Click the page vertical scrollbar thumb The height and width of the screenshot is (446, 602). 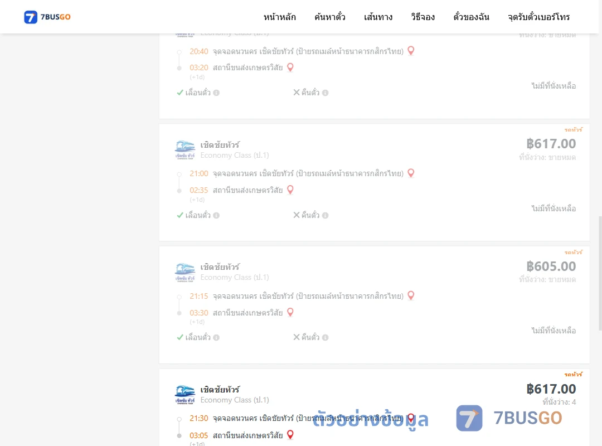(x=600, y=273)
